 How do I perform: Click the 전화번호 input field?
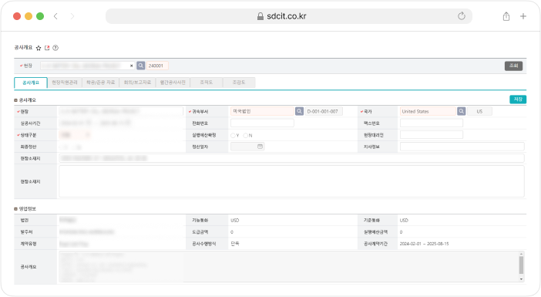[x=262, y=123]
